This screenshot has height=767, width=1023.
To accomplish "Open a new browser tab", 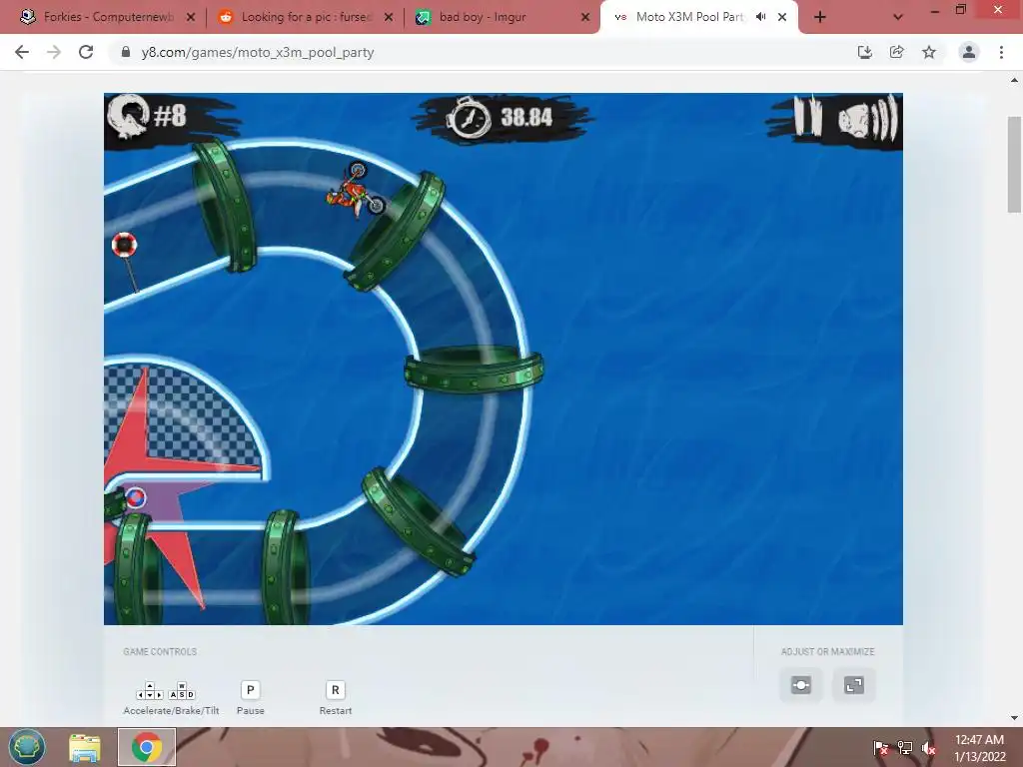I will click(820, 17).
